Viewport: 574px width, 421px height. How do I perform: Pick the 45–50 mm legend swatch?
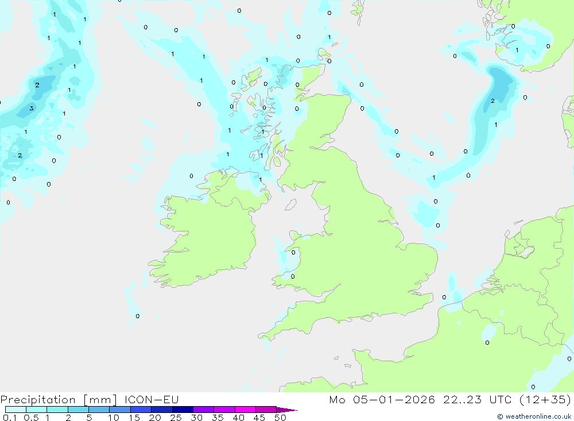coord(266,410)
